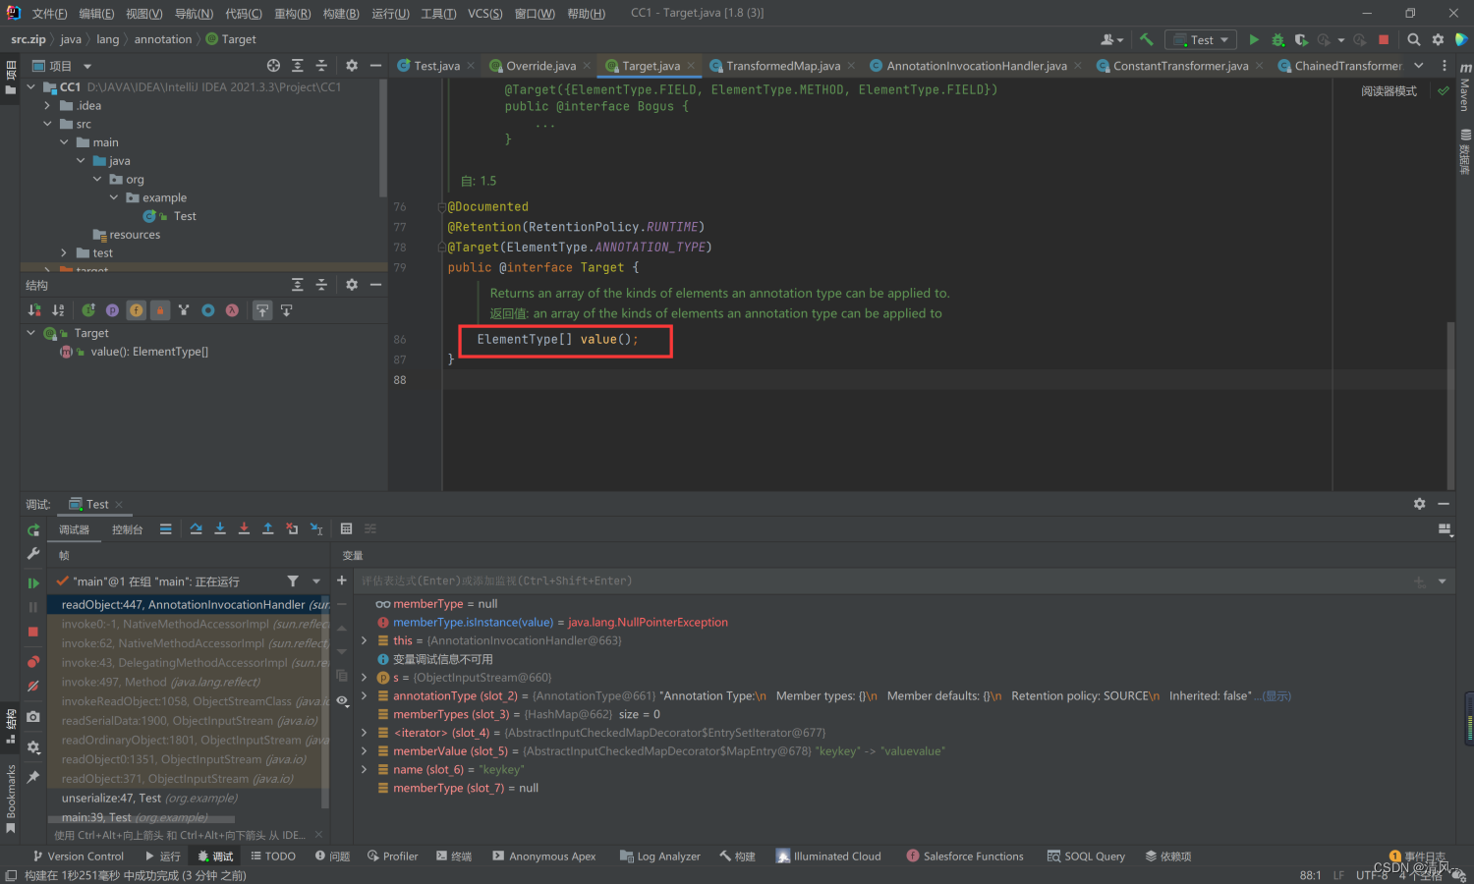The height and width of the screenshot is (884, 1474).
Task: Open the 重构(R) menu
Action: (292, 13)
